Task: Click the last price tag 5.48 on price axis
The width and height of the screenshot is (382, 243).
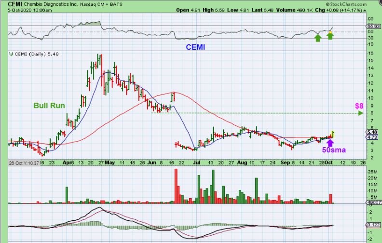Action: [x=372, y=132]
